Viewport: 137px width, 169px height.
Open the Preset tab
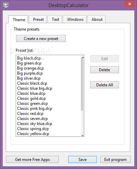38,19
